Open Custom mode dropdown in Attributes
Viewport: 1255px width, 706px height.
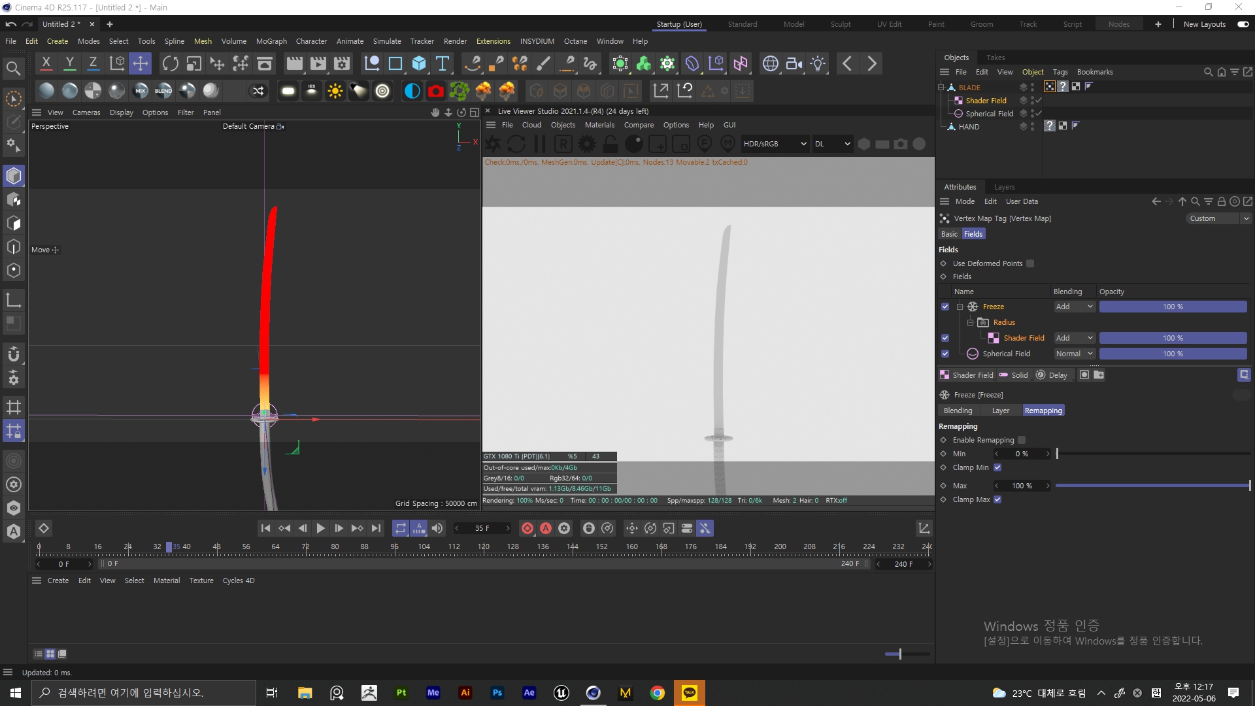[1218, 218]
